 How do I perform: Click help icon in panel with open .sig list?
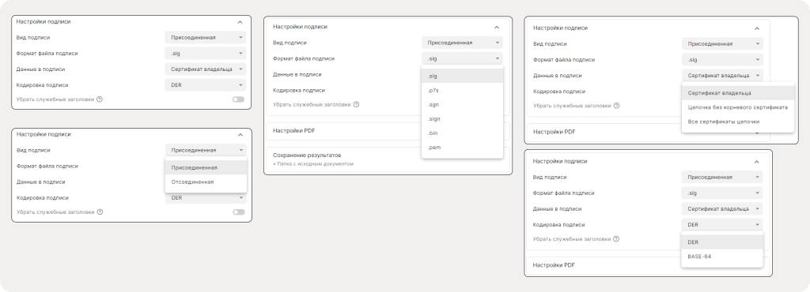pyautogui.click(x=357, y=104)
